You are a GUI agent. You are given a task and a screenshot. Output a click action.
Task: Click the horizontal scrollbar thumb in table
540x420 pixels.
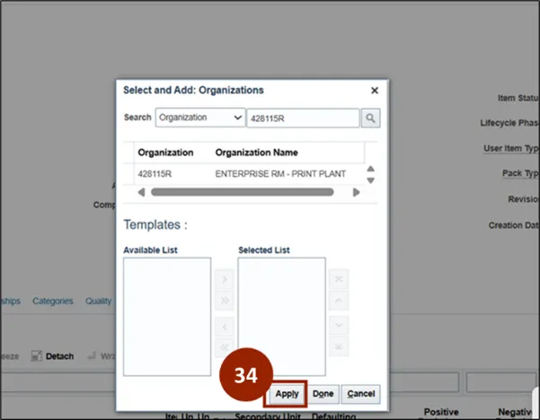coord(242,192)
